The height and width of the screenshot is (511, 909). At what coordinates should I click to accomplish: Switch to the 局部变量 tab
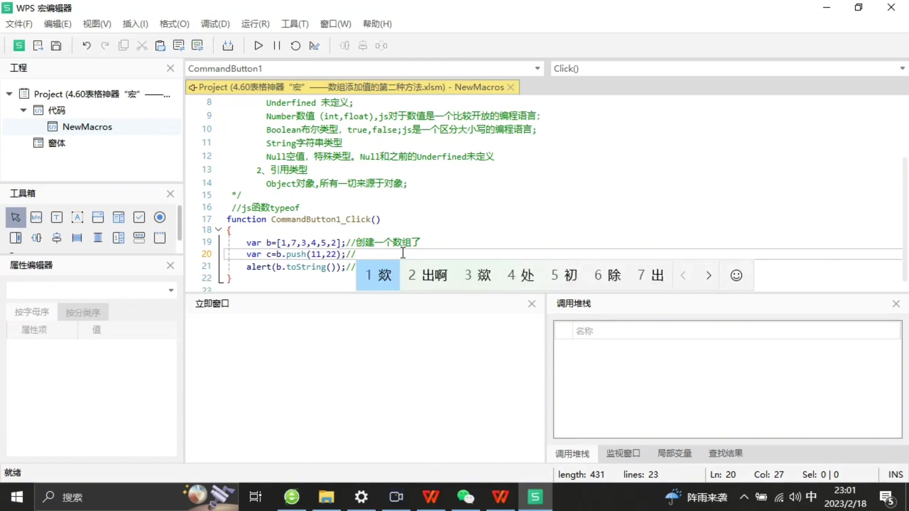(674, 453)
